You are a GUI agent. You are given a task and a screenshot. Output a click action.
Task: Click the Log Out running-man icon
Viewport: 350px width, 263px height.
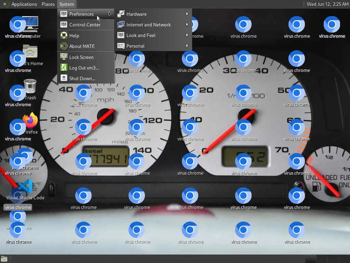click(64, 67)
